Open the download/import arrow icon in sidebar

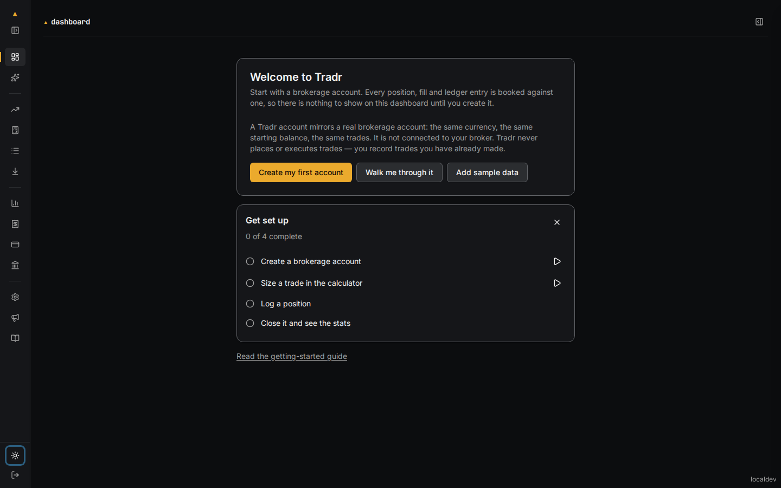pyautogui.click(x=15, y=171)
